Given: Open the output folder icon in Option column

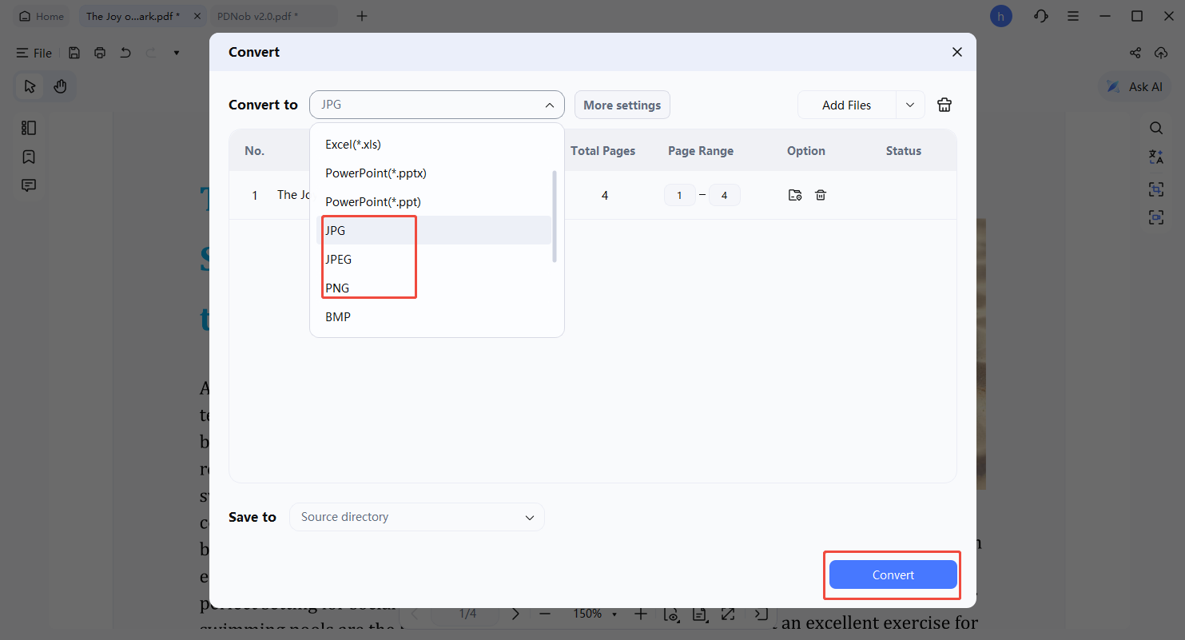Looking at the screenshot, I should (794, 194).
